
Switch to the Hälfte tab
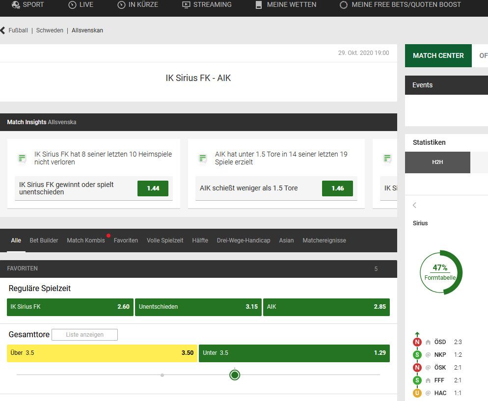click(x=200, y=241)
